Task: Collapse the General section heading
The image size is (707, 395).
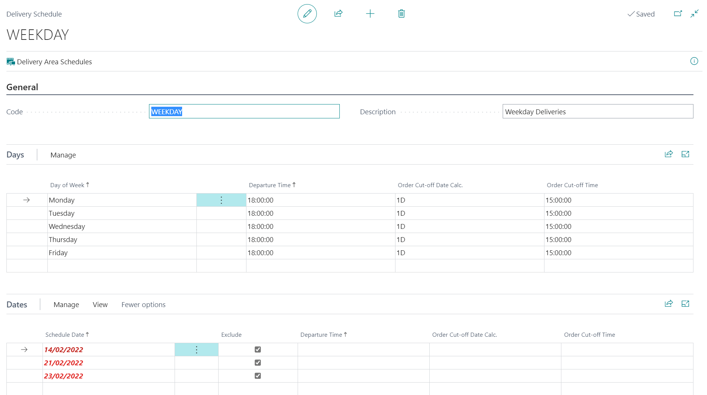Action: pos(22,87)
